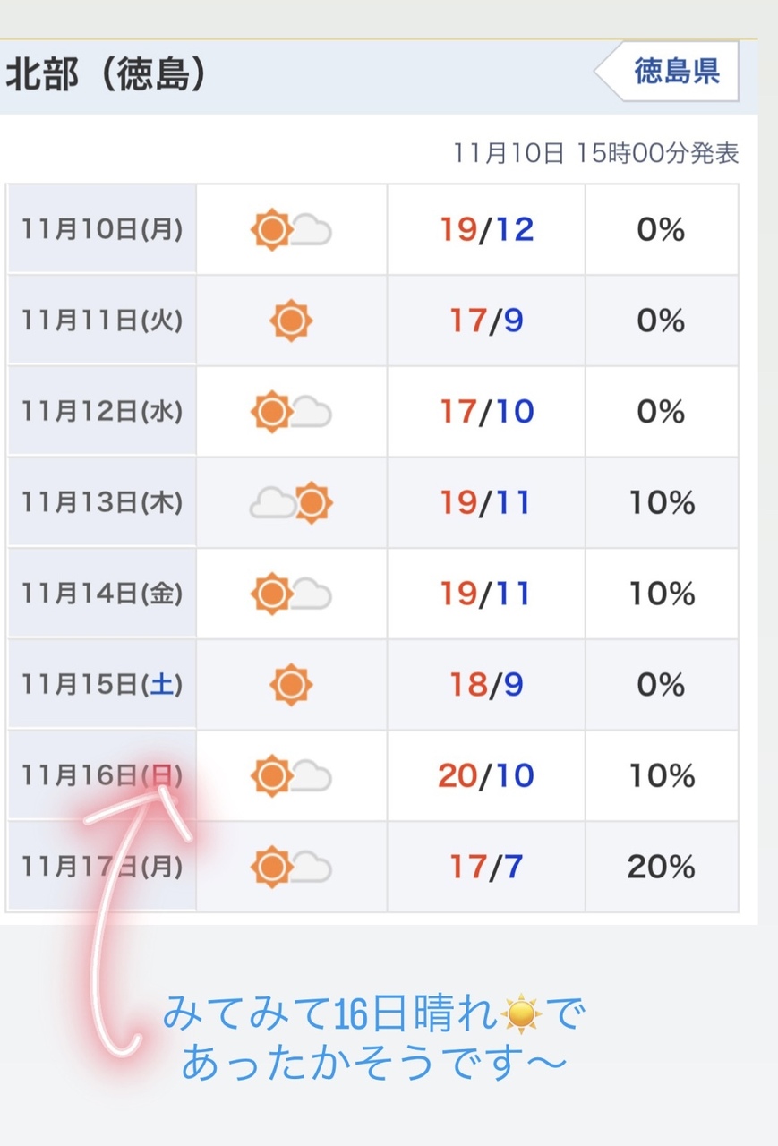Click the November 10 weather icon
Screen dimensions: 778x1146
(x=291, y=230)
